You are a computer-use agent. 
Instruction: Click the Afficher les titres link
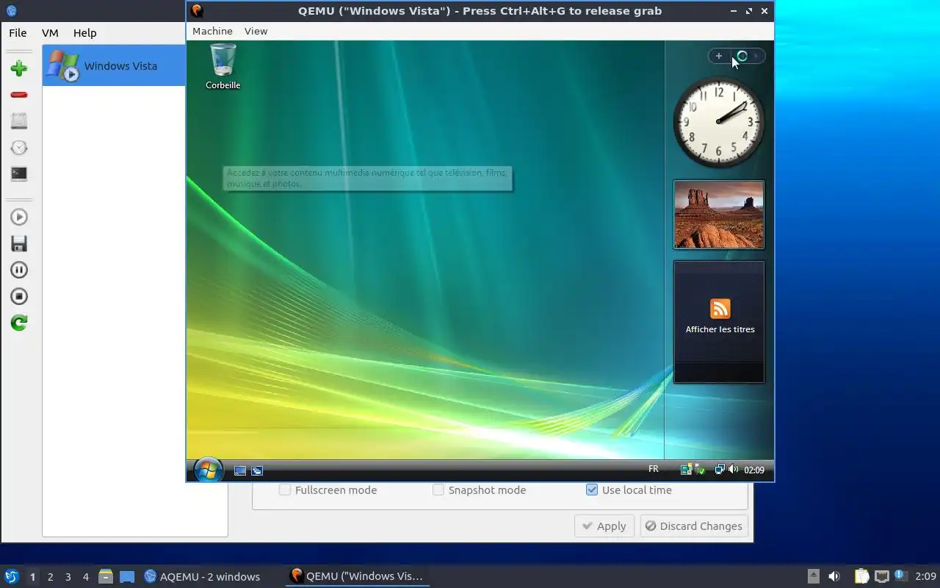(x=720, y=329)
